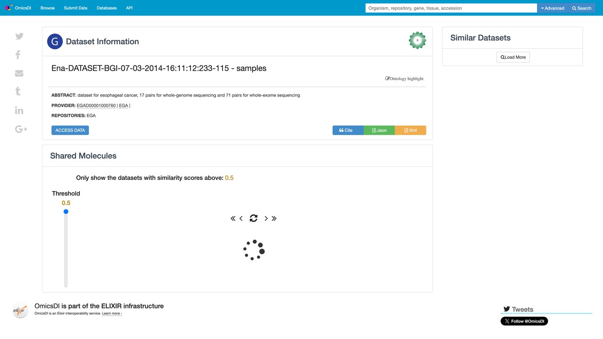Open the EGA provider link
The width and height of the screenshot is (603, 339).
tap(123, 105)
